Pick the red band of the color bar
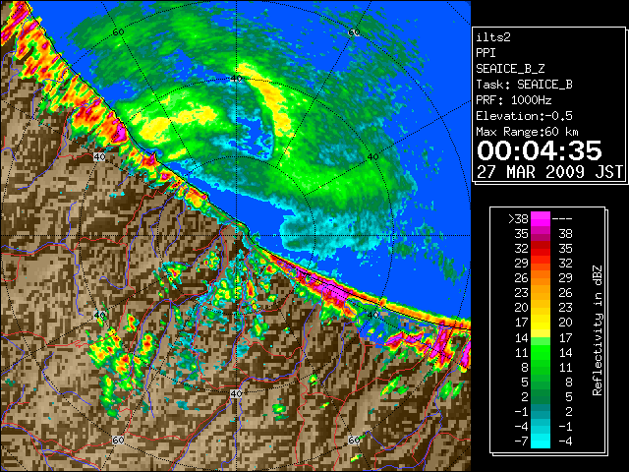The image size is (629, 472). pos(541,249)
